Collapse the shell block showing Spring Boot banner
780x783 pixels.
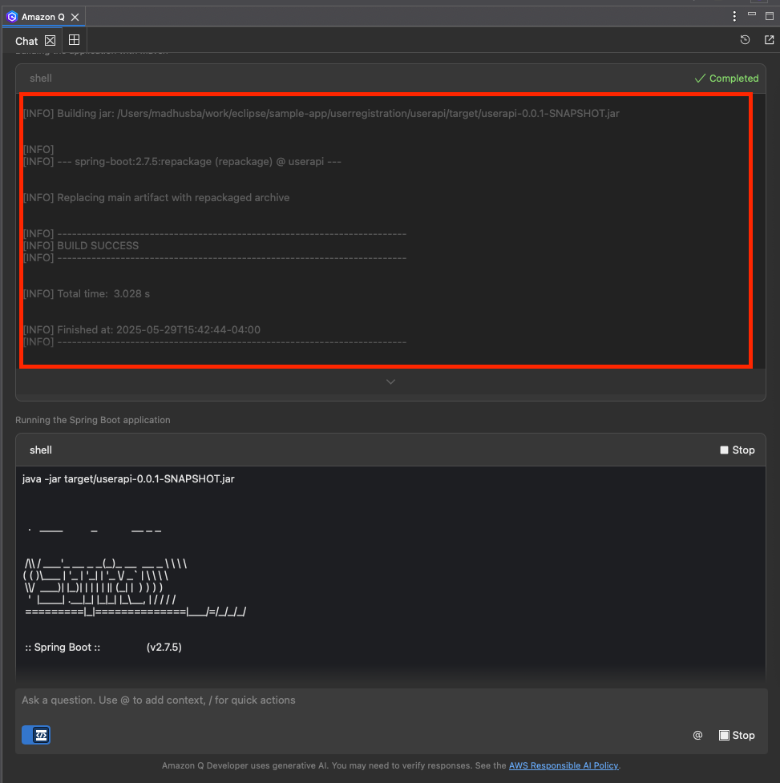(x=40, y=450)
